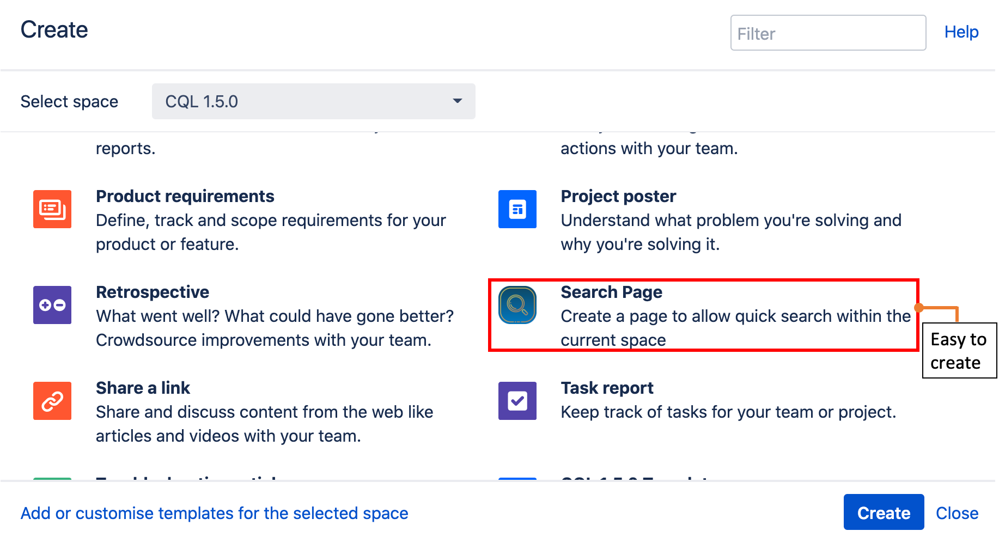Click the Project poster template icon

tap(517, 209)
